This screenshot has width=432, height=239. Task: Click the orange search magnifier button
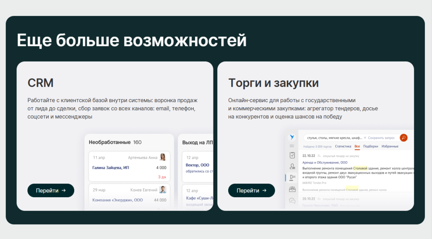[x=403, y=138]
